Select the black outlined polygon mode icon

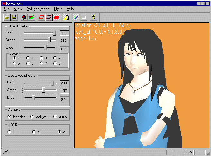49,17
